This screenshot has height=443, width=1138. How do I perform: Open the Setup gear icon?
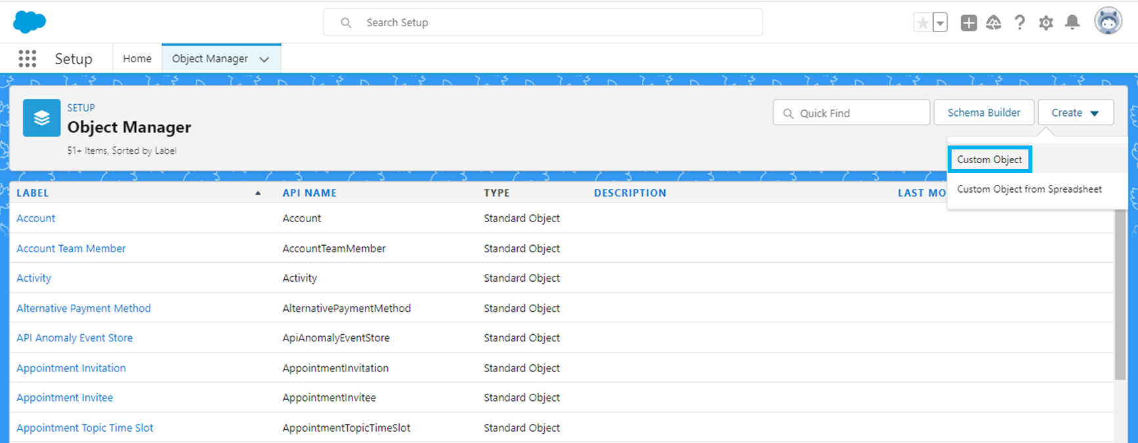(x=1045, y=23)
